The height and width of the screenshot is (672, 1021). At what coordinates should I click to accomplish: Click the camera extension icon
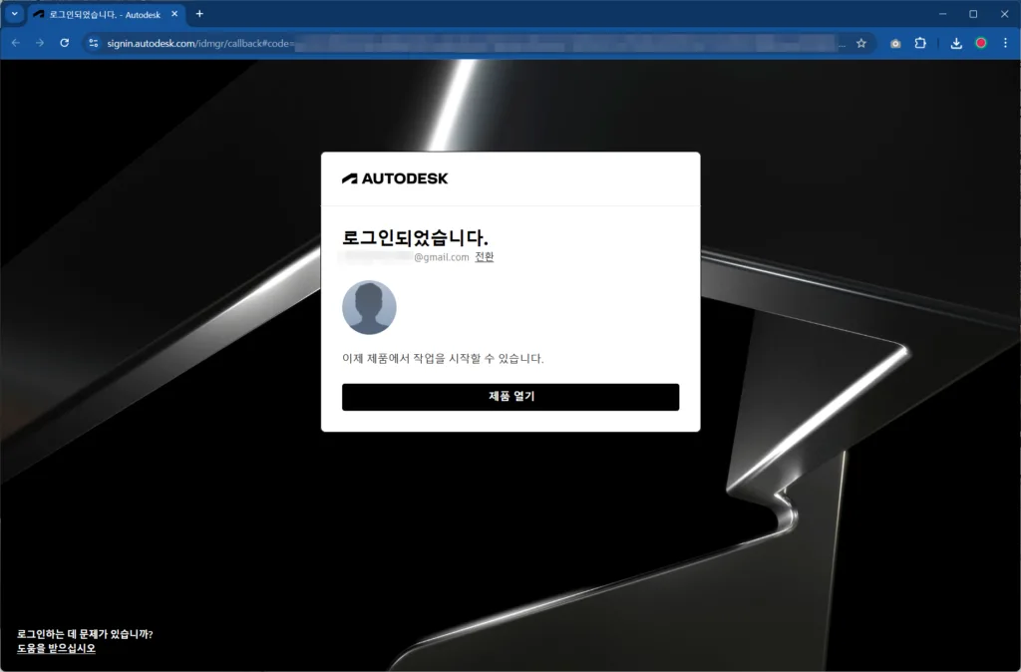coord(895,43)
